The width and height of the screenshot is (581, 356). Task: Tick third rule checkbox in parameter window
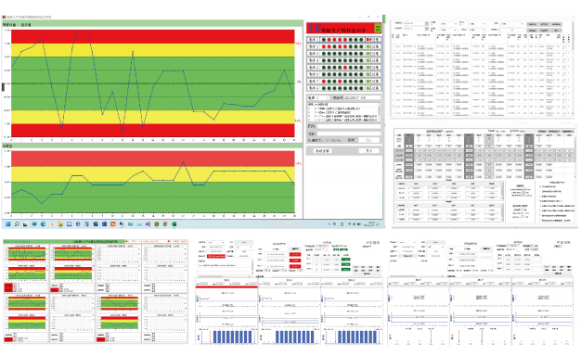pos(540,197)
